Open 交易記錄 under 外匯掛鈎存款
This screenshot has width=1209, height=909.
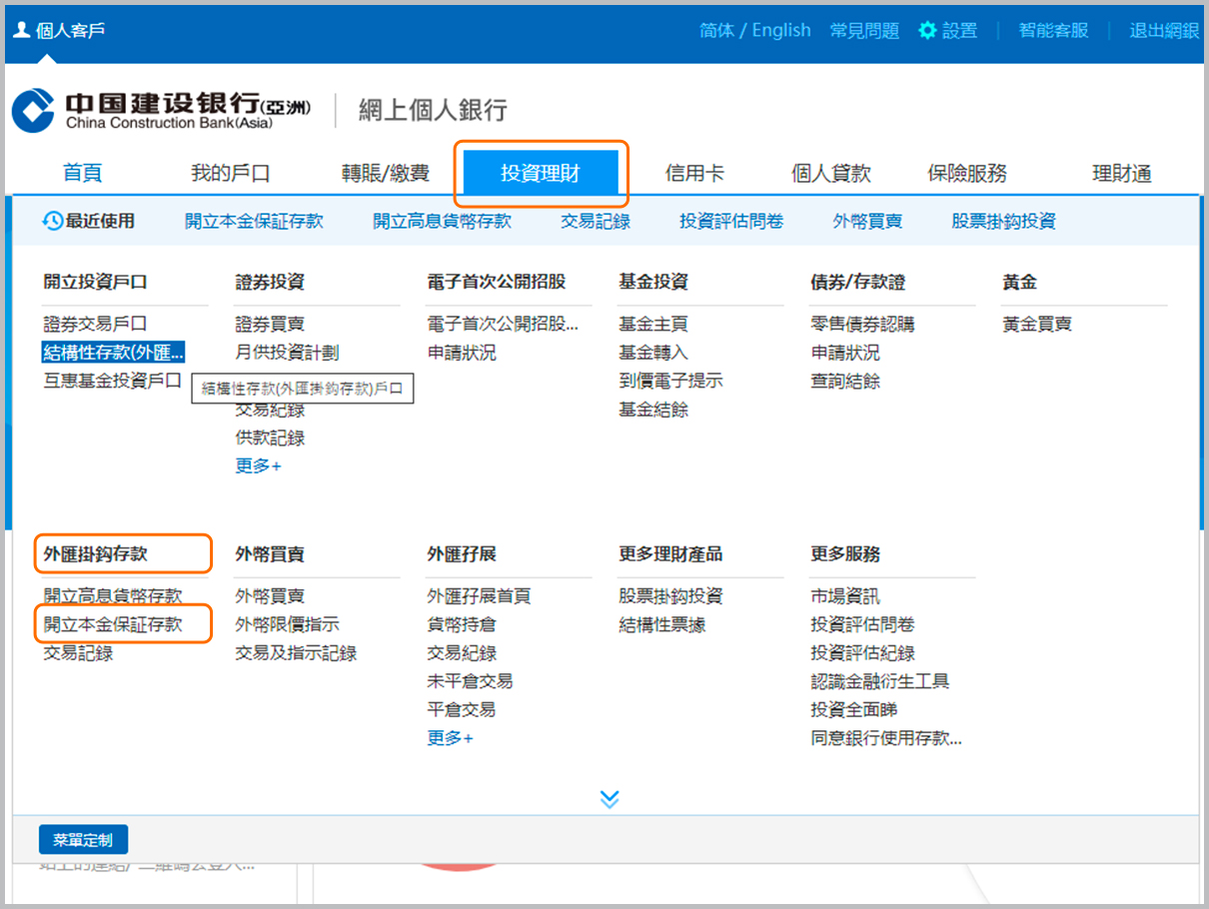point(78,653)
